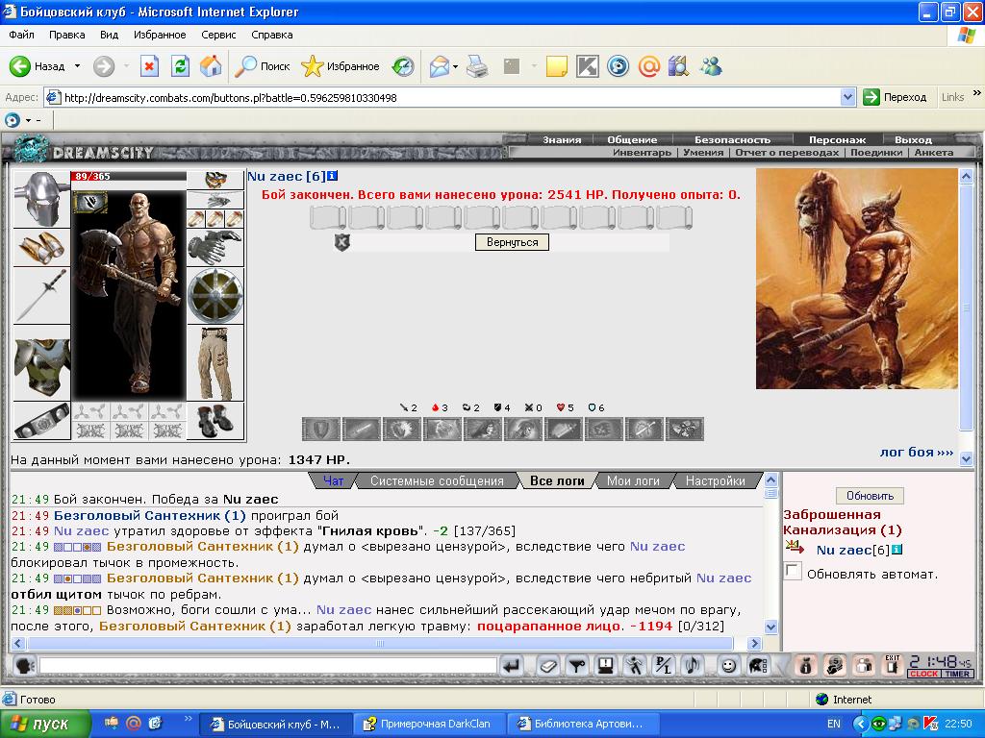Expand hidden system tray icons
This screenshot has height=738, width=985.
pos(859,724)
